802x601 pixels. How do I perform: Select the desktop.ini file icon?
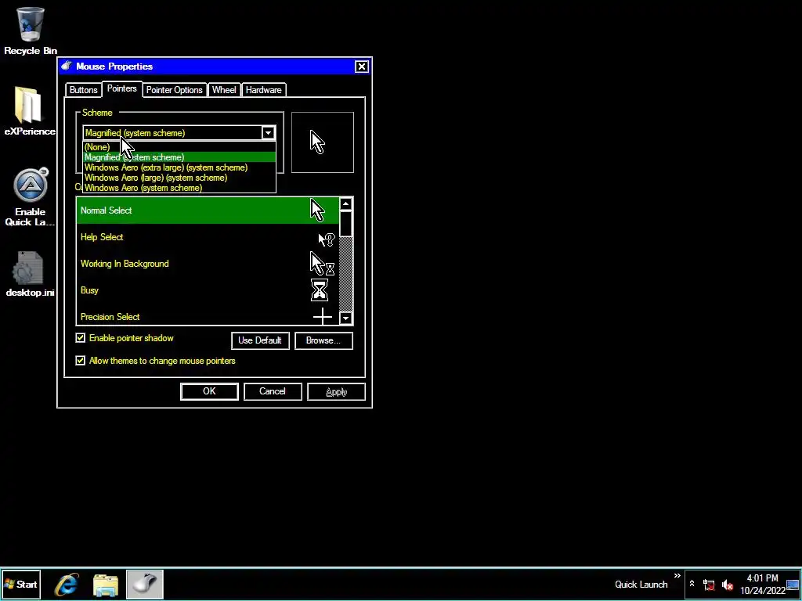[31, 274]
